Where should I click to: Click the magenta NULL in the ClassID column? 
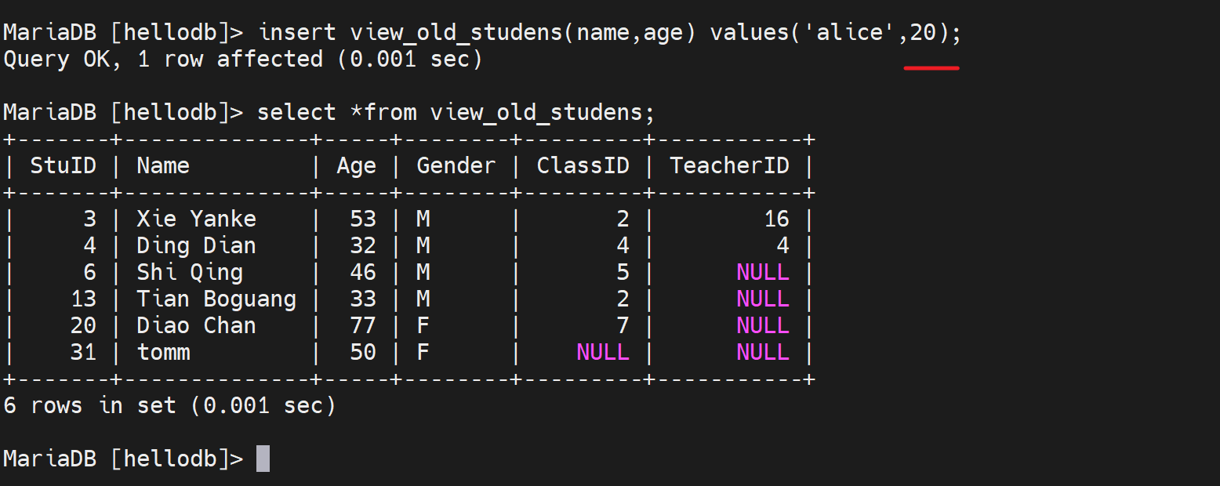point(602,352)
